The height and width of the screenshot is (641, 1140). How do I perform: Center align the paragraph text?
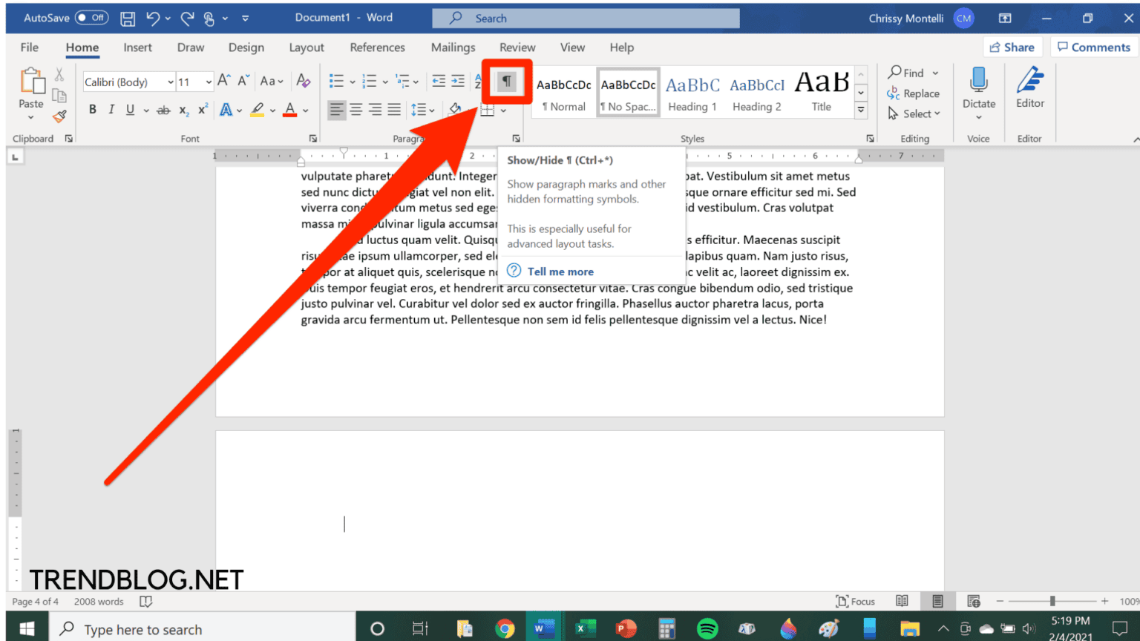click(x=356, y=109)
